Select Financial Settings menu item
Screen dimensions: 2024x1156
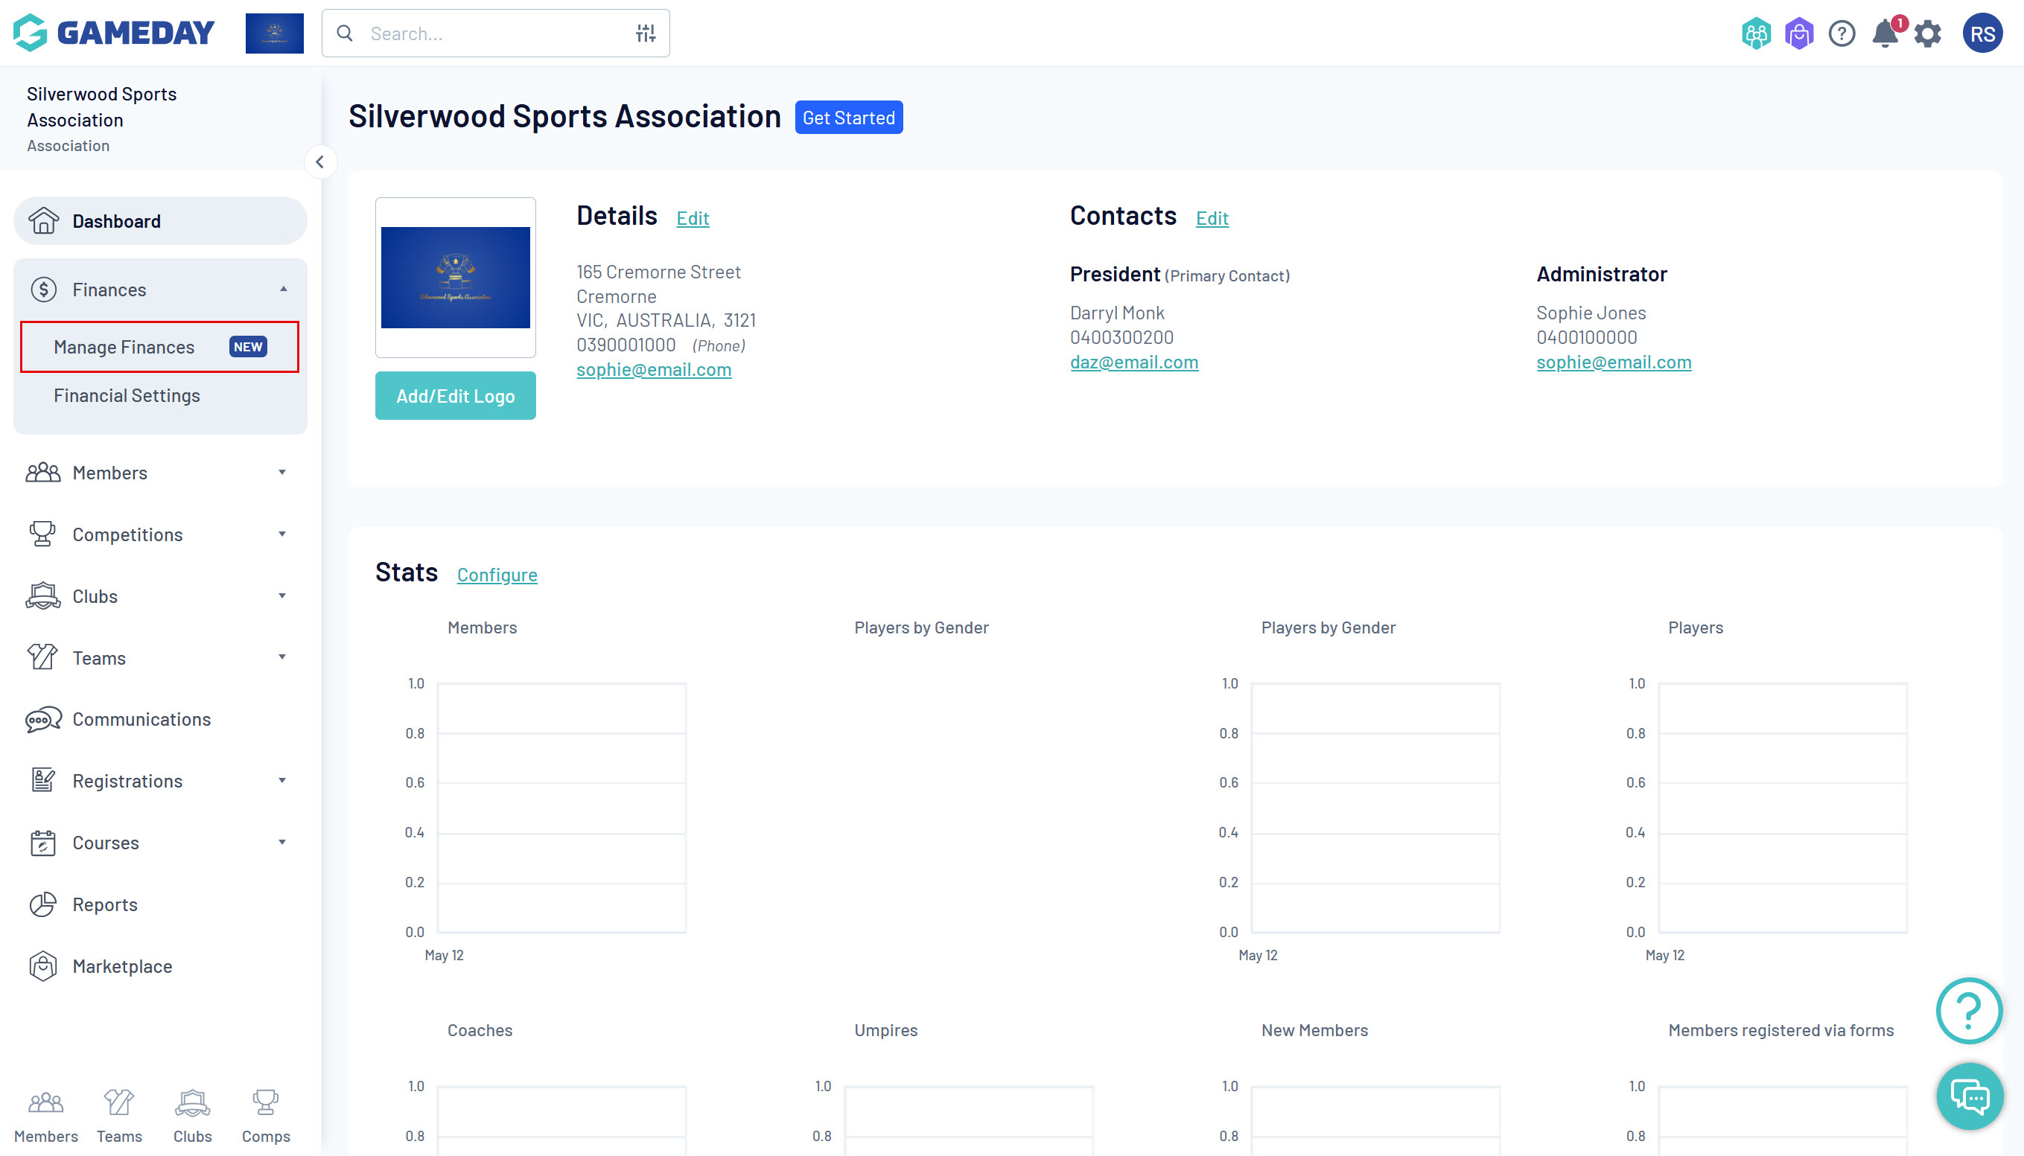[127, 395]
